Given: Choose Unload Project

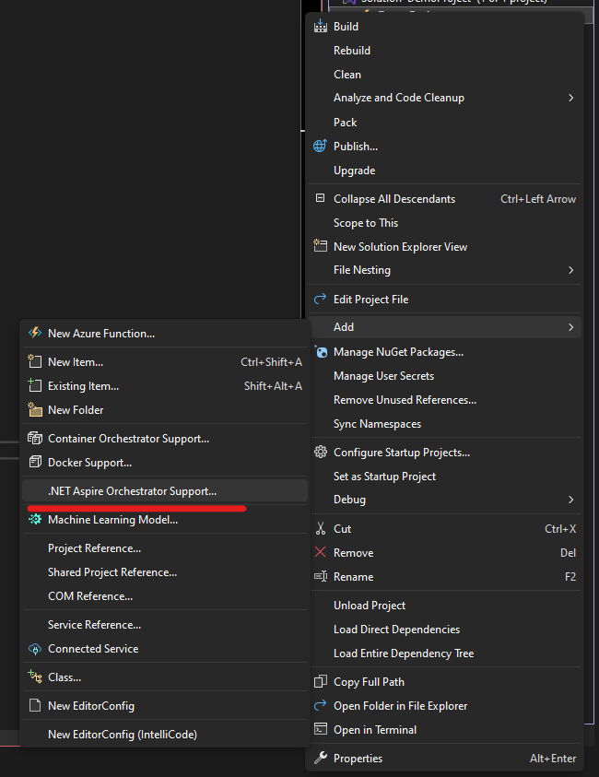Looking at the screenshot, I should tap(370, 606).
